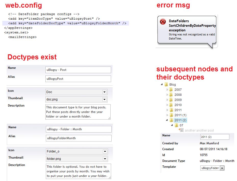
Task: Open the Thumbnail dropdown showing folder.png
Action: coord(105,159)
